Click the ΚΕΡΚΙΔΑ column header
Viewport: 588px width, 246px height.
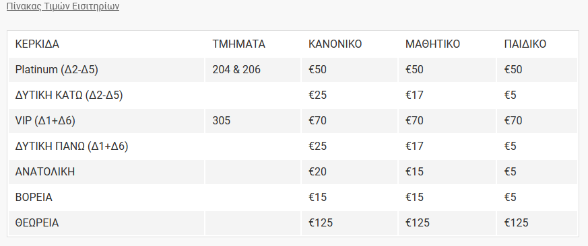(x=37, y=44)
